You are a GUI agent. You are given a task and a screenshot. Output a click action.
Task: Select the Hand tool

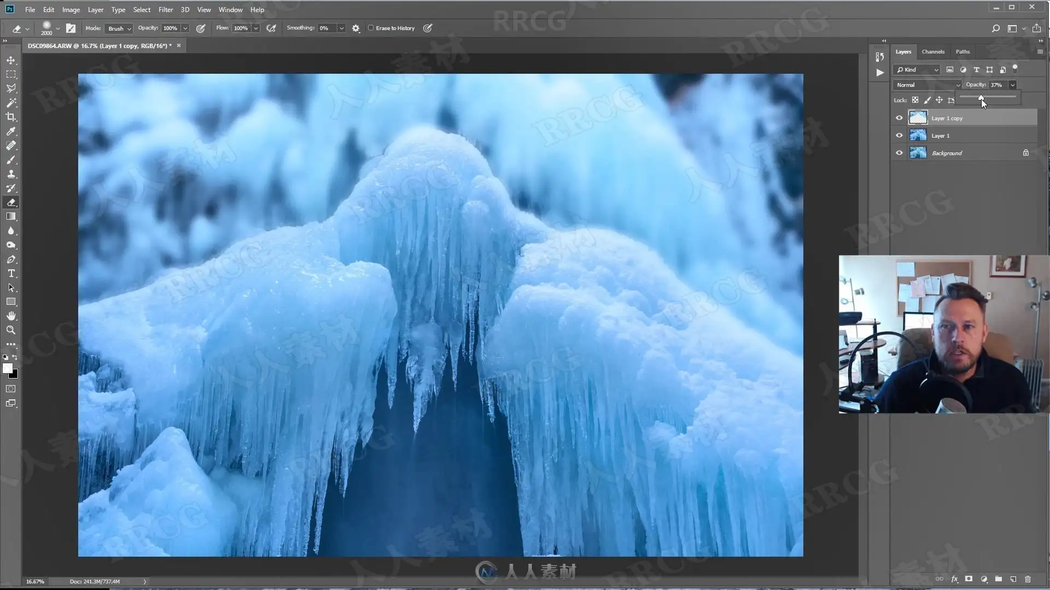(11, 316)
